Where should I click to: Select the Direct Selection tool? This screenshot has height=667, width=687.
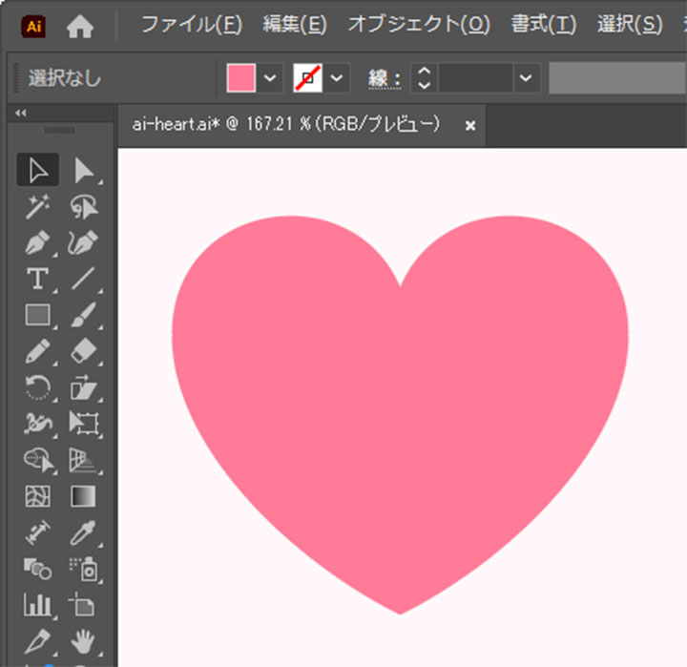click(84, 170)
